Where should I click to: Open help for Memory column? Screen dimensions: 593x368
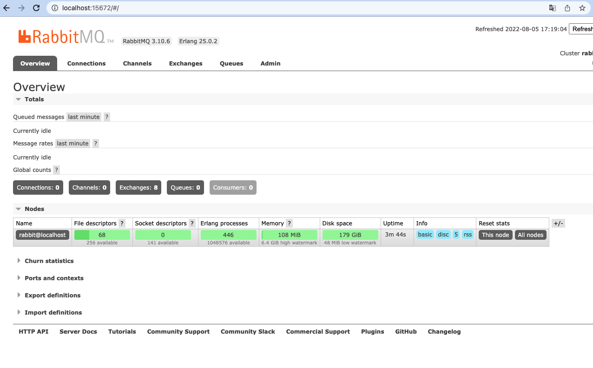coord(289,223)
